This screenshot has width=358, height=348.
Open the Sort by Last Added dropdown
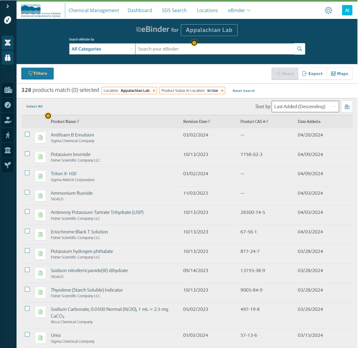click(305, 106)
